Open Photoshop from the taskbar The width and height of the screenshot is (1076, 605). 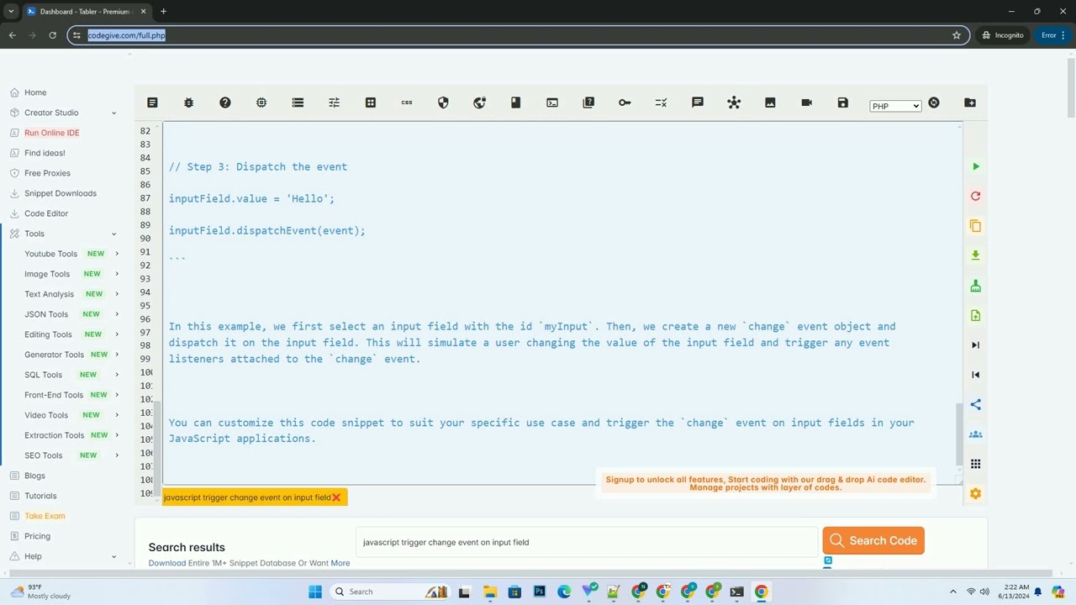coord(539,592)
